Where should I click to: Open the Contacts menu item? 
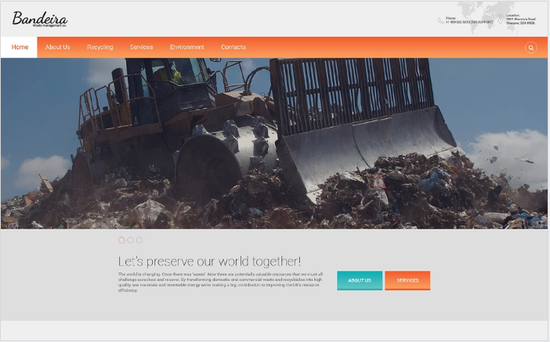click(x=233, y=47)
